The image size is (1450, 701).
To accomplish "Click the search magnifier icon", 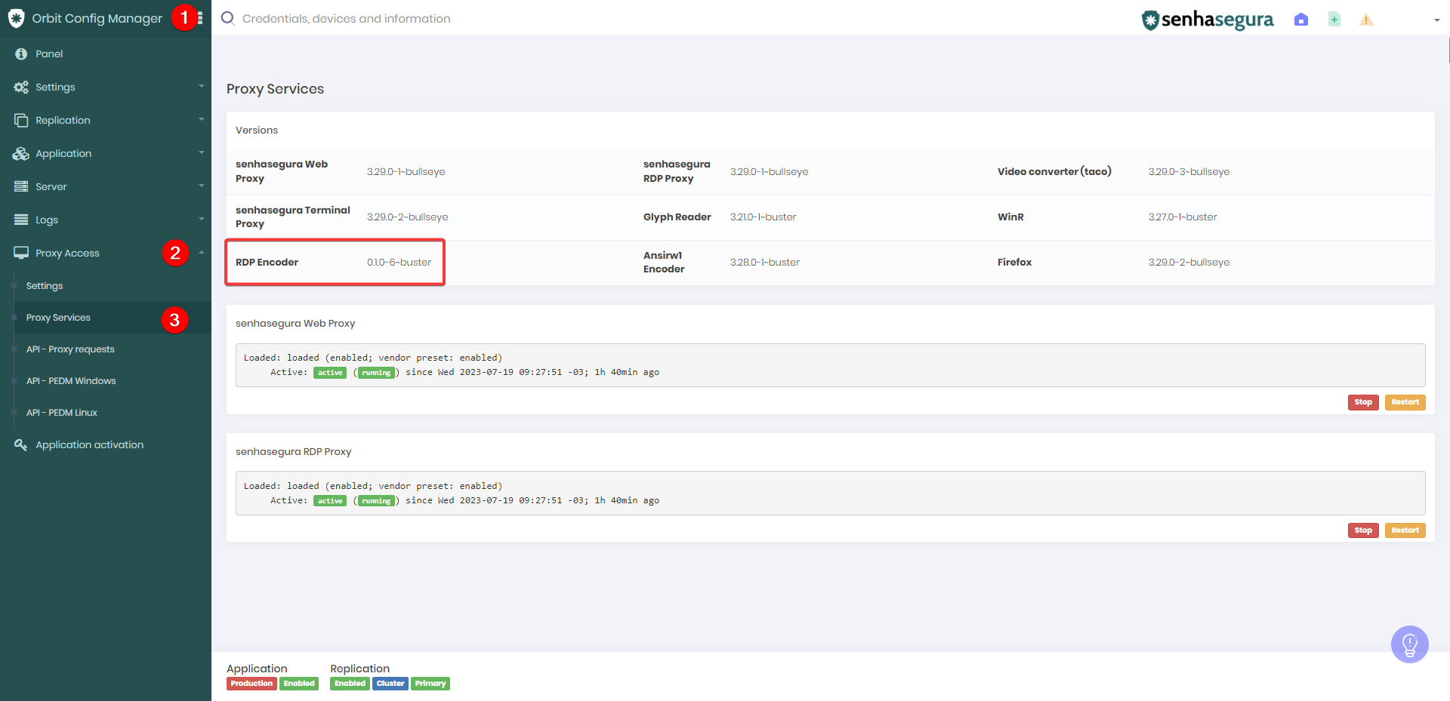I will coord(227,18).
